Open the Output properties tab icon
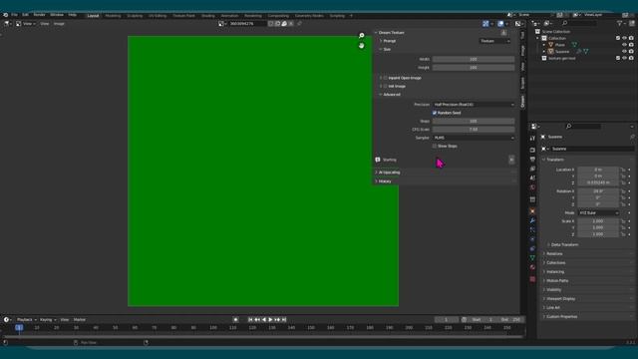The image size is (638, 359). point(532,160)
